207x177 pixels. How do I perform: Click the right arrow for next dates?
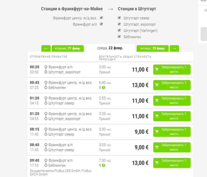coord(174,48)
